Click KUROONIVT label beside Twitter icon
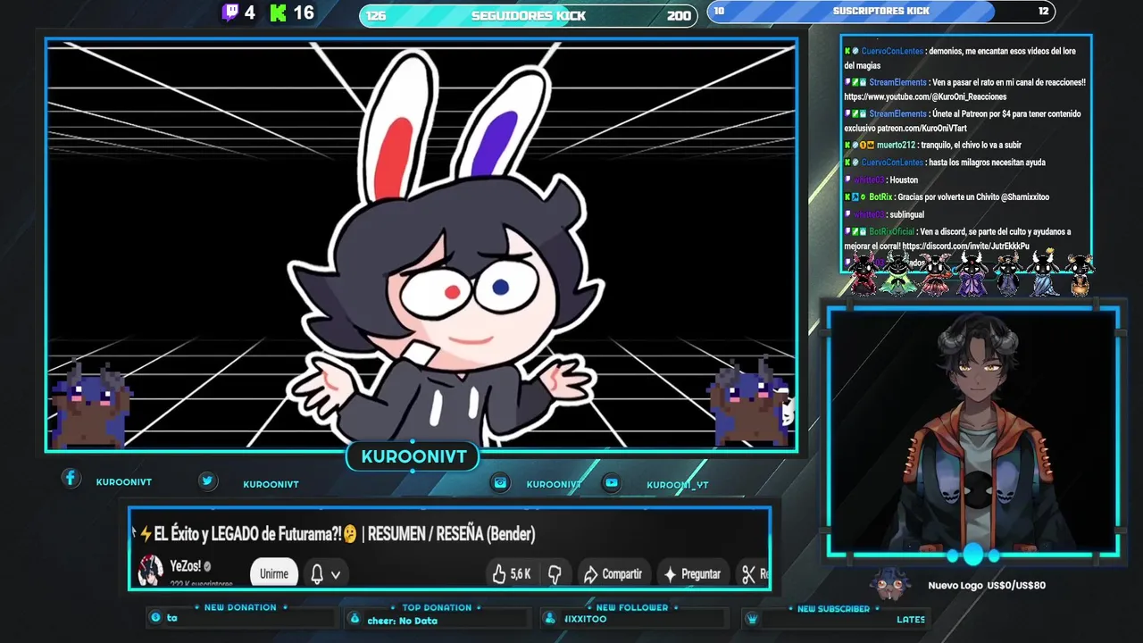This screenshot has width=1143, height=643. (271, 484)
